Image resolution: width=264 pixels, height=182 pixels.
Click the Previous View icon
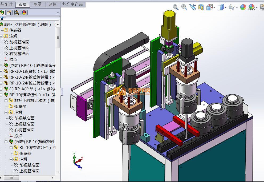192,7
